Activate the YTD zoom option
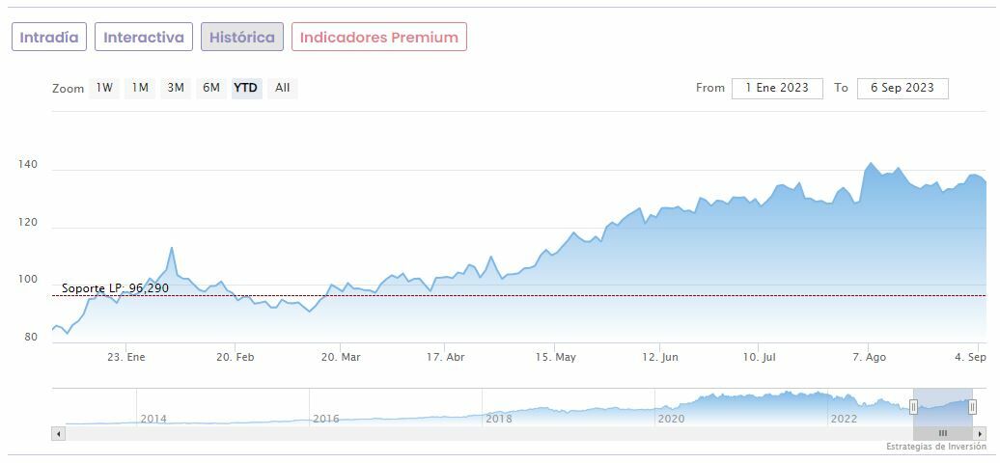This screenshot has height=463, width=1000. click(x=246, y=88)
